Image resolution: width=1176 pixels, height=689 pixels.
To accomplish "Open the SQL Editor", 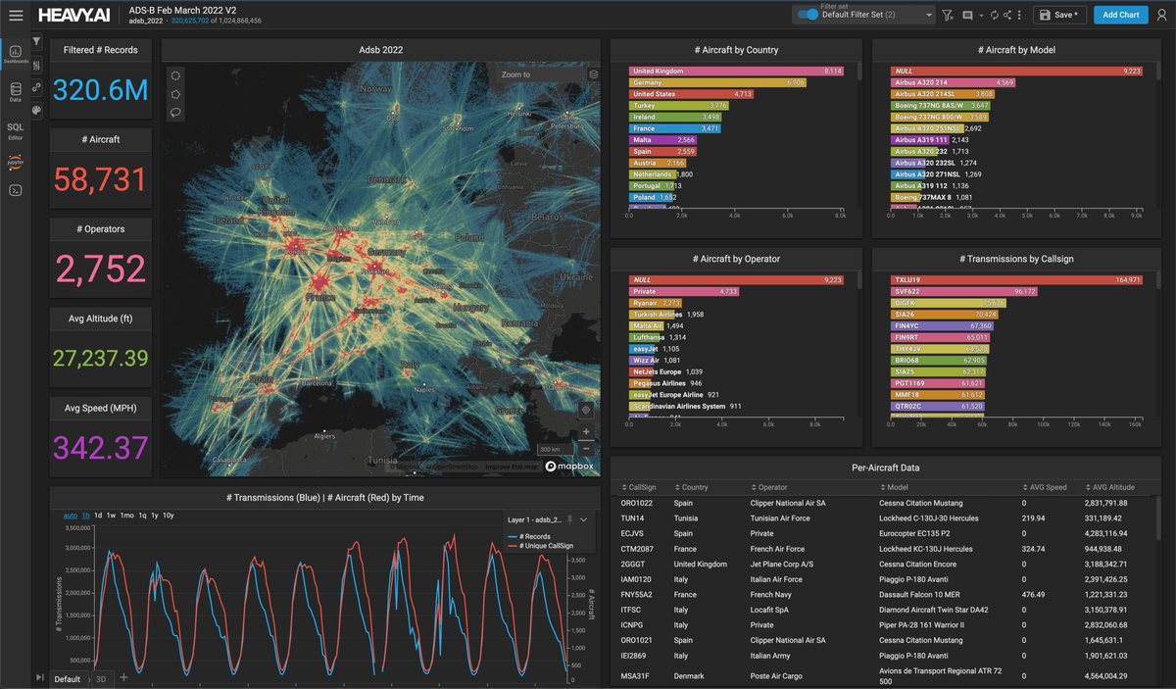I will click(16, 130).
